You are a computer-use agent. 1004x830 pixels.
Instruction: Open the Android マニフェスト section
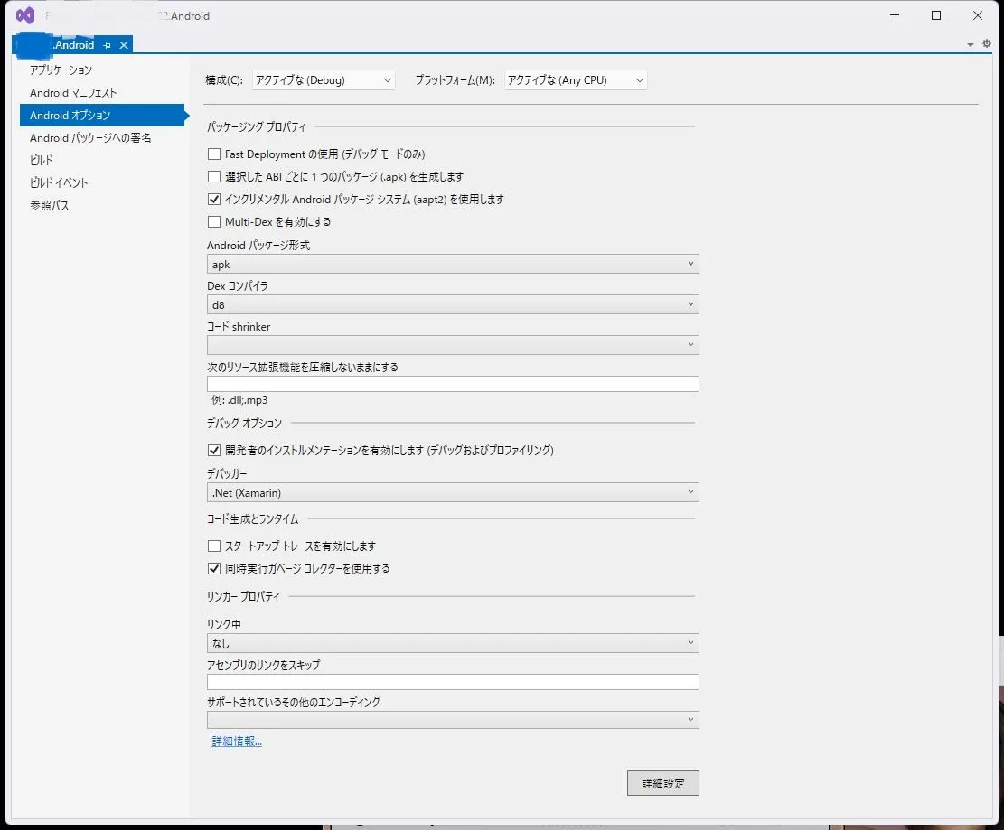73,93
